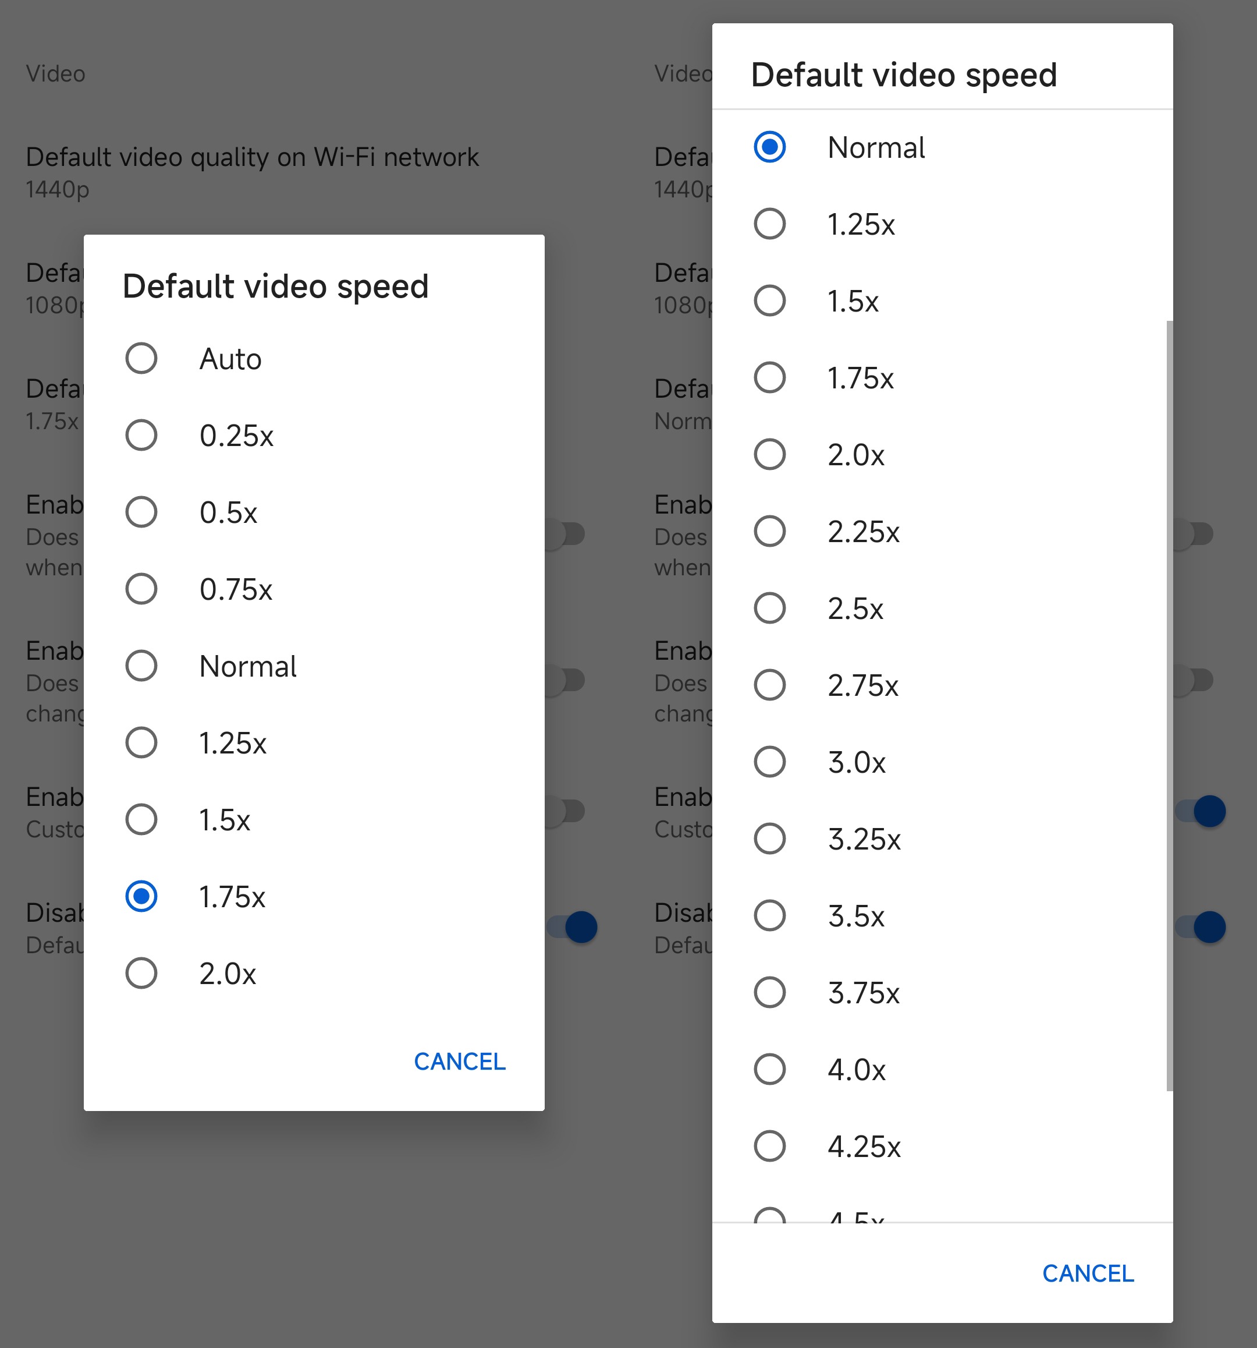Select 3.5x video speed

[x=770, y=915]
